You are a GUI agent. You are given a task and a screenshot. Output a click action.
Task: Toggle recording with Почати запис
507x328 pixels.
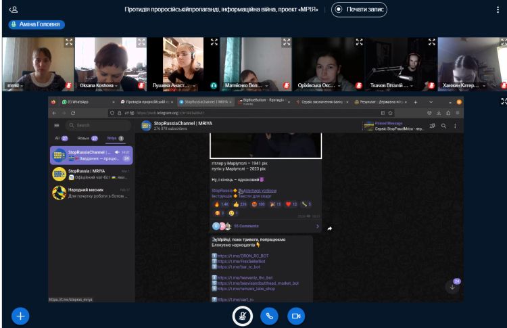click(358, 11)
